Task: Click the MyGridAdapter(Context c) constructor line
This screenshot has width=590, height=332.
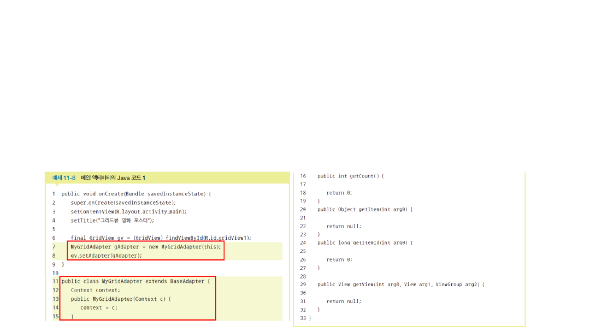Action: 121,299
